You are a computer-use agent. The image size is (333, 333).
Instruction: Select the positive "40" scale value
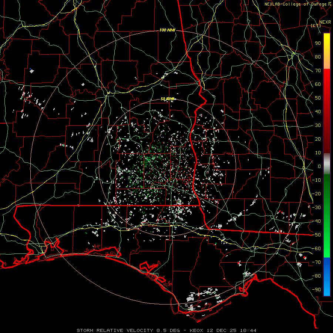318,111
